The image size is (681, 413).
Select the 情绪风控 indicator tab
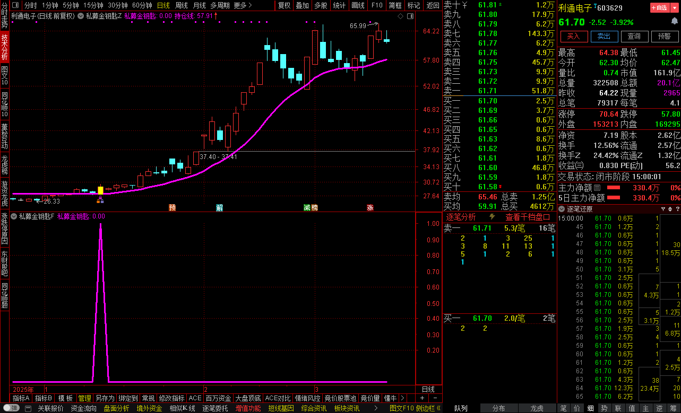point(308,398)
